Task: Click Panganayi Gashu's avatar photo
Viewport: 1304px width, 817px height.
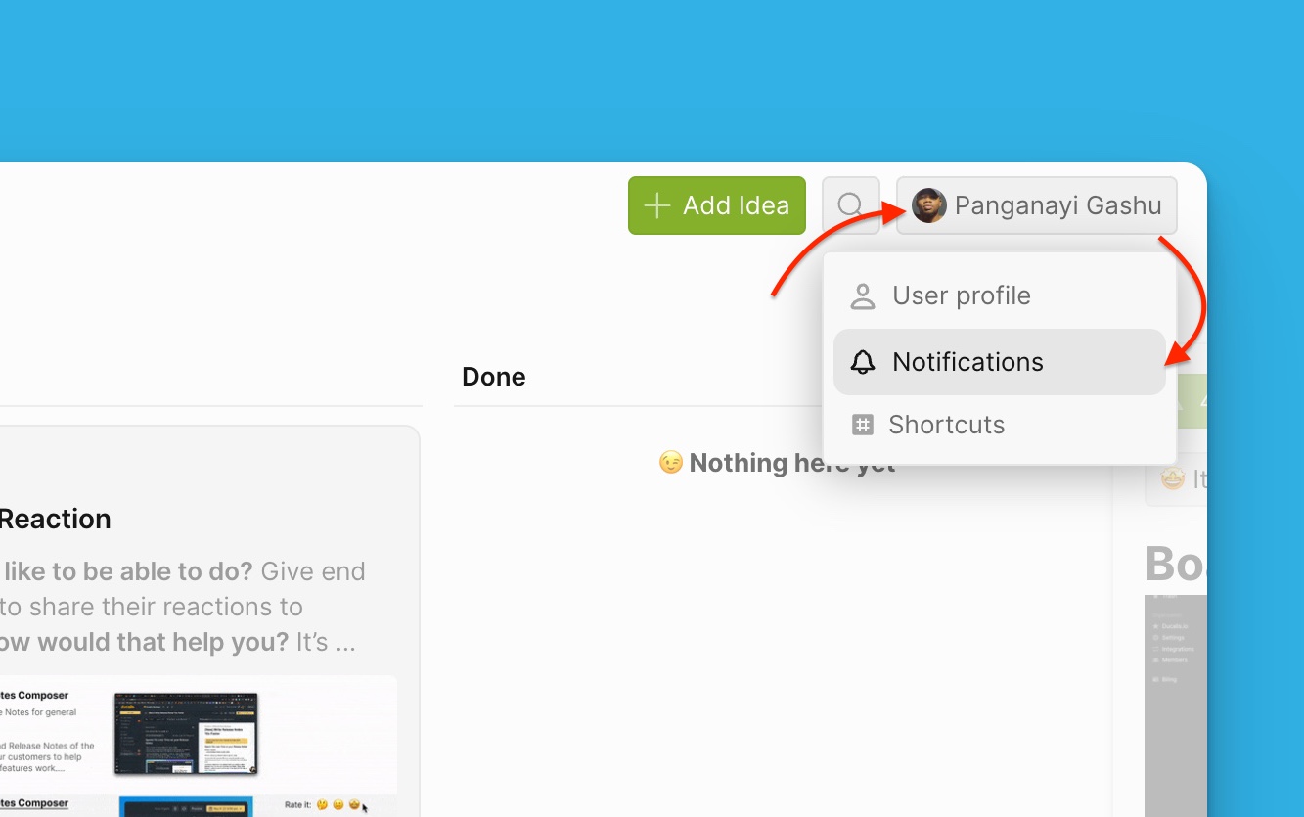Action: tap(928, 205)
